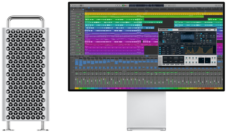Screen dimensions: 227x132
Task: Open the Browsers icon at control bar's far right
Action: (x=221, y=5)
